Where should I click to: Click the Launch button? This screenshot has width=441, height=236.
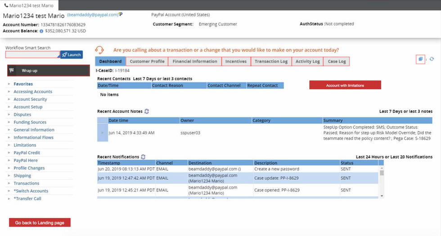pyautogui.click(x=72, y=55)
